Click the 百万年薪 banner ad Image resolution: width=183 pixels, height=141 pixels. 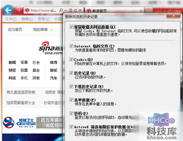pyautogui.click(x=49, y=123)
